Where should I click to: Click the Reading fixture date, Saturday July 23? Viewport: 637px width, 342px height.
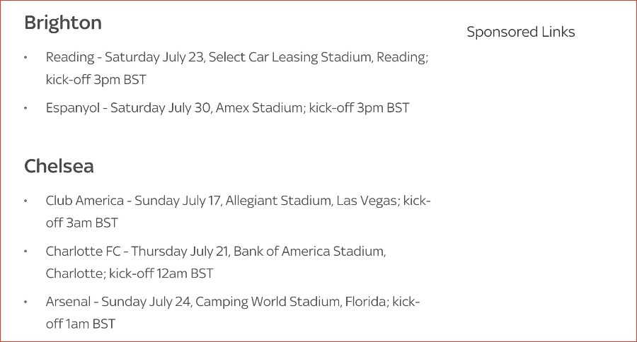(153, 57)
